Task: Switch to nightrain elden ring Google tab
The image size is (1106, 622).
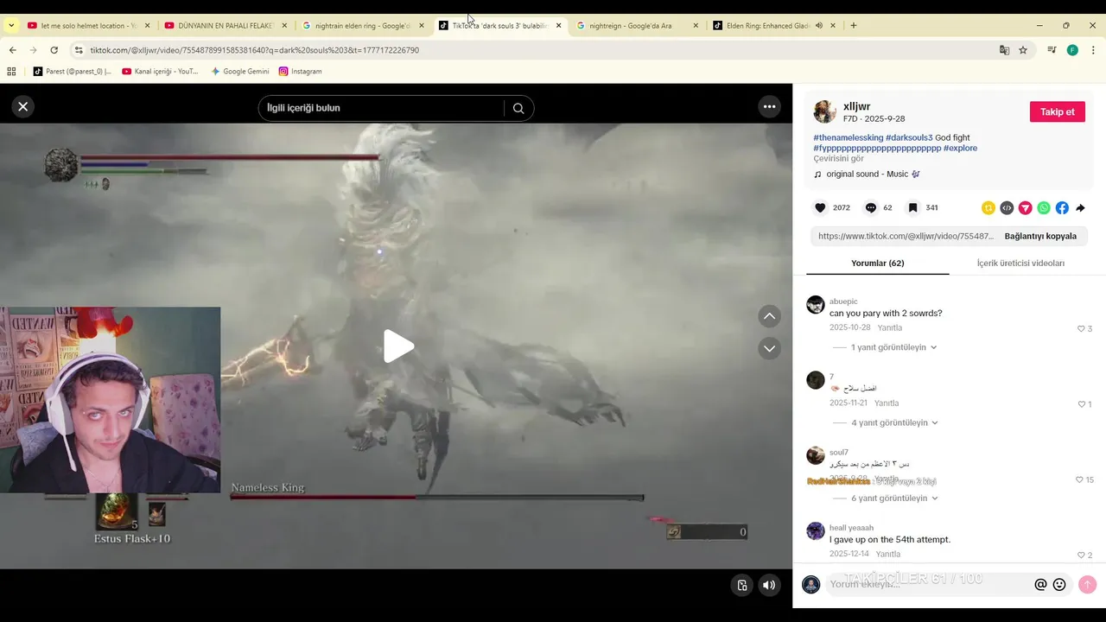Action: point(363,26)
